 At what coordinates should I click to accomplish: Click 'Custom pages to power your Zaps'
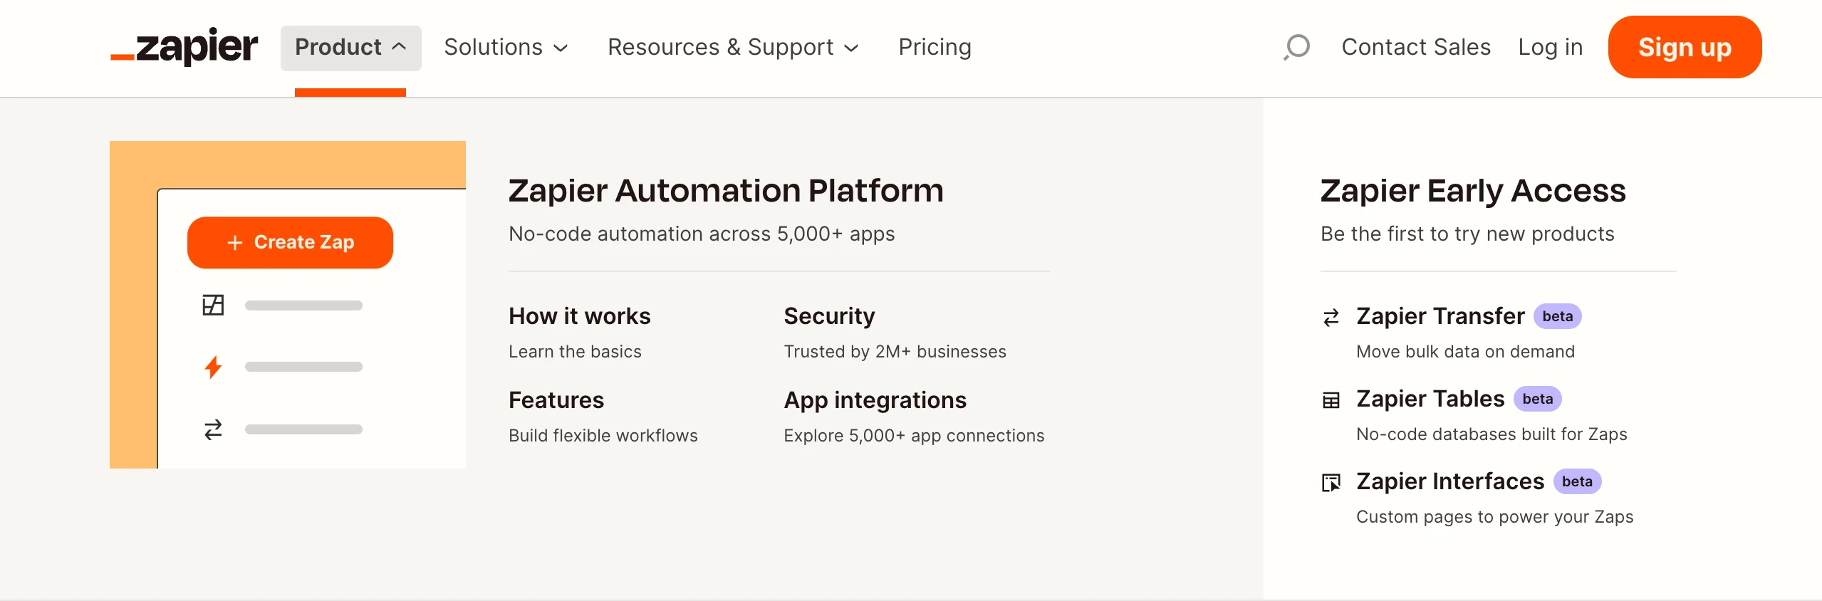coord(1494,517)
